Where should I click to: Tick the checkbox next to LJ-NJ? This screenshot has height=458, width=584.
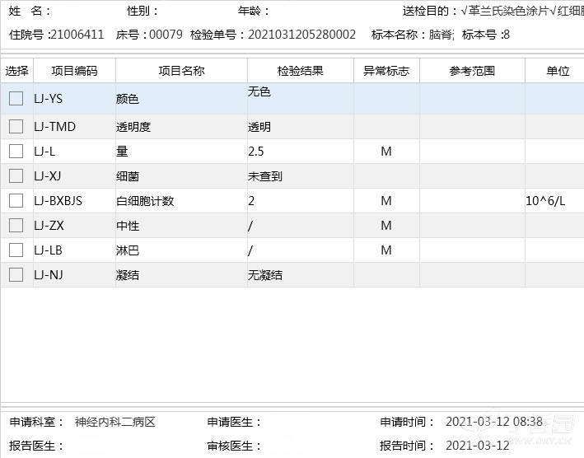point(16,275)
